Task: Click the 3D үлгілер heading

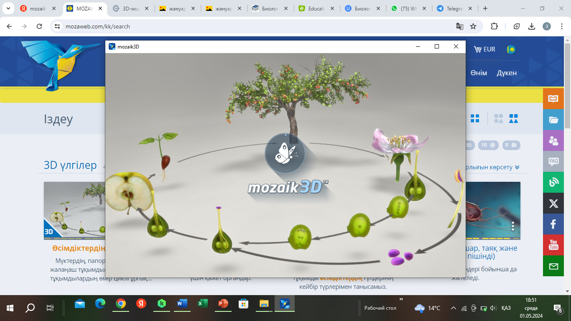Action: click(70, 165)
